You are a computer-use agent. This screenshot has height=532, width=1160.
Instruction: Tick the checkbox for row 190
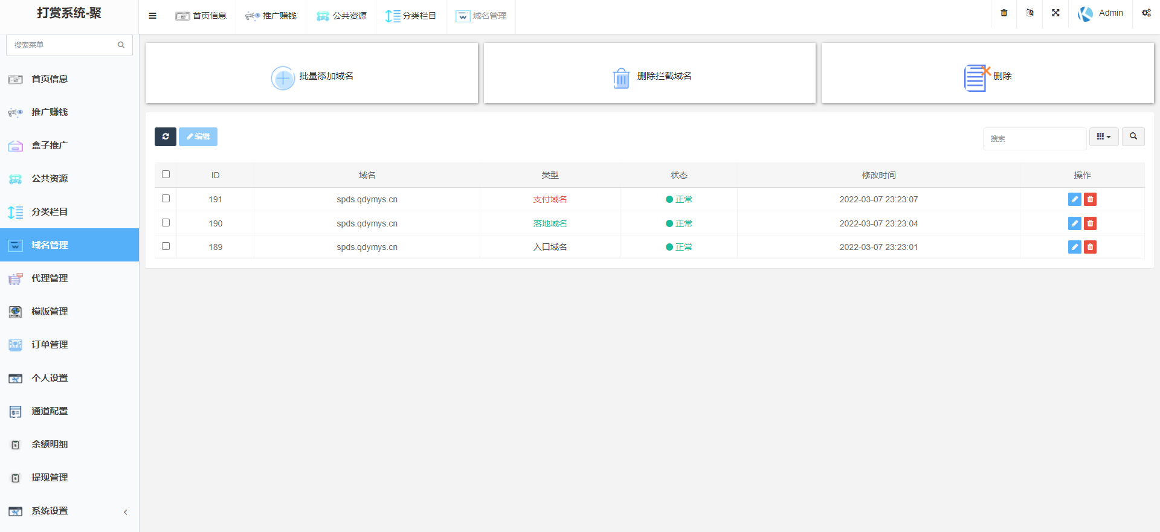point(166,223)
